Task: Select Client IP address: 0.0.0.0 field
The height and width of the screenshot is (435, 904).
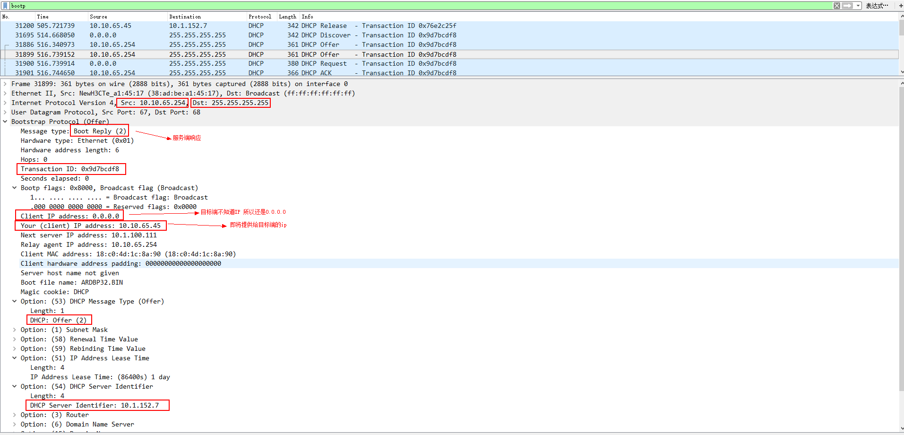Action: click(x=70, y=217)
